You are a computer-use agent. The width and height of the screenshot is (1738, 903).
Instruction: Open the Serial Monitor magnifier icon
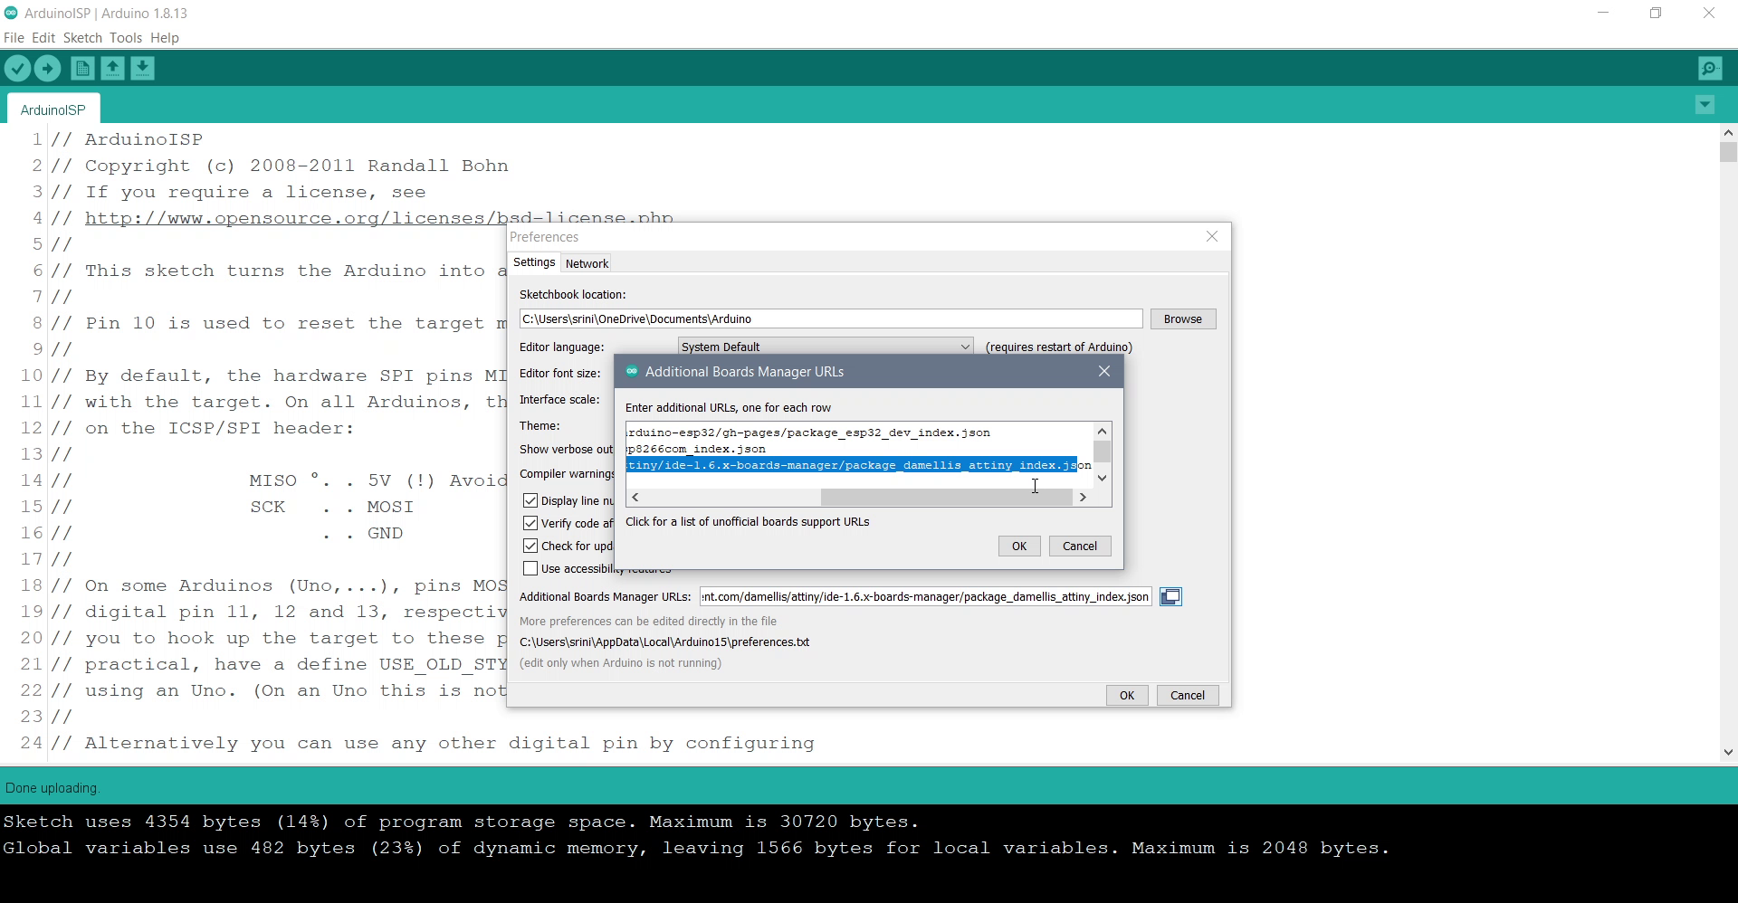click(1710, 69)
